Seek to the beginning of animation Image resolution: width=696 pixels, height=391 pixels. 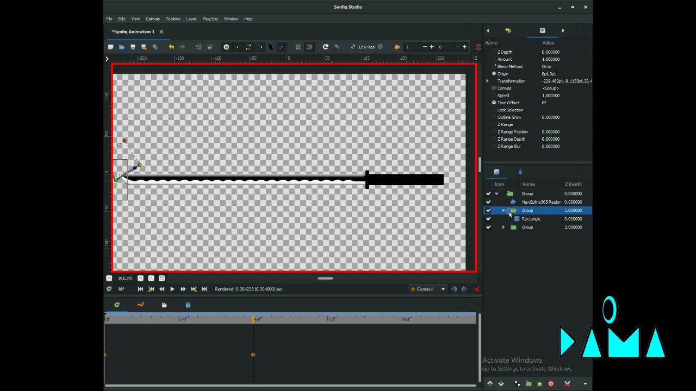[140, 289]
